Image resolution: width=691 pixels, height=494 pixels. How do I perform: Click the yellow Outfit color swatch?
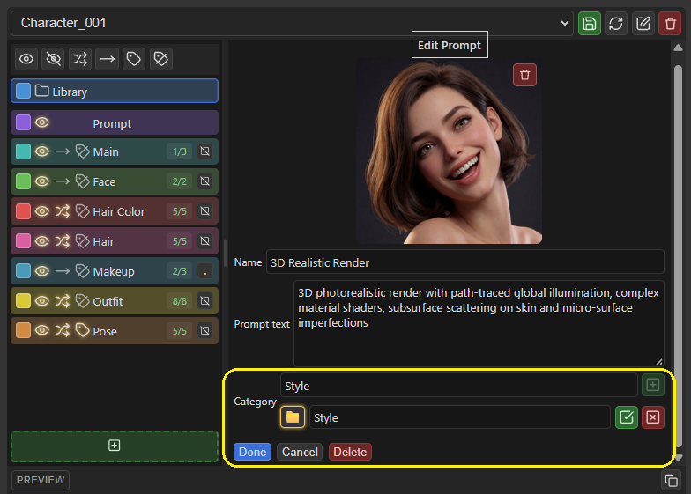[23, 301]
